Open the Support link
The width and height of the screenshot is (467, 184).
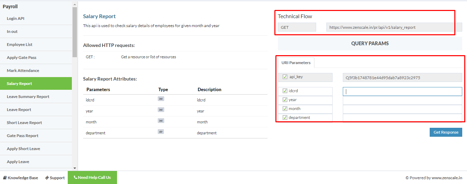55,178
